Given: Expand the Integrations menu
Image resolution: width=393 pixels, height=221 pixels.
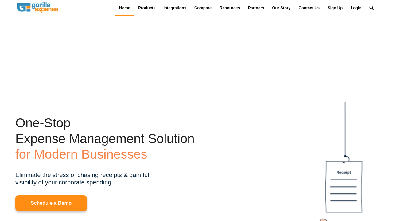Looking at the screenshot, I should click(x=175, y=8).
